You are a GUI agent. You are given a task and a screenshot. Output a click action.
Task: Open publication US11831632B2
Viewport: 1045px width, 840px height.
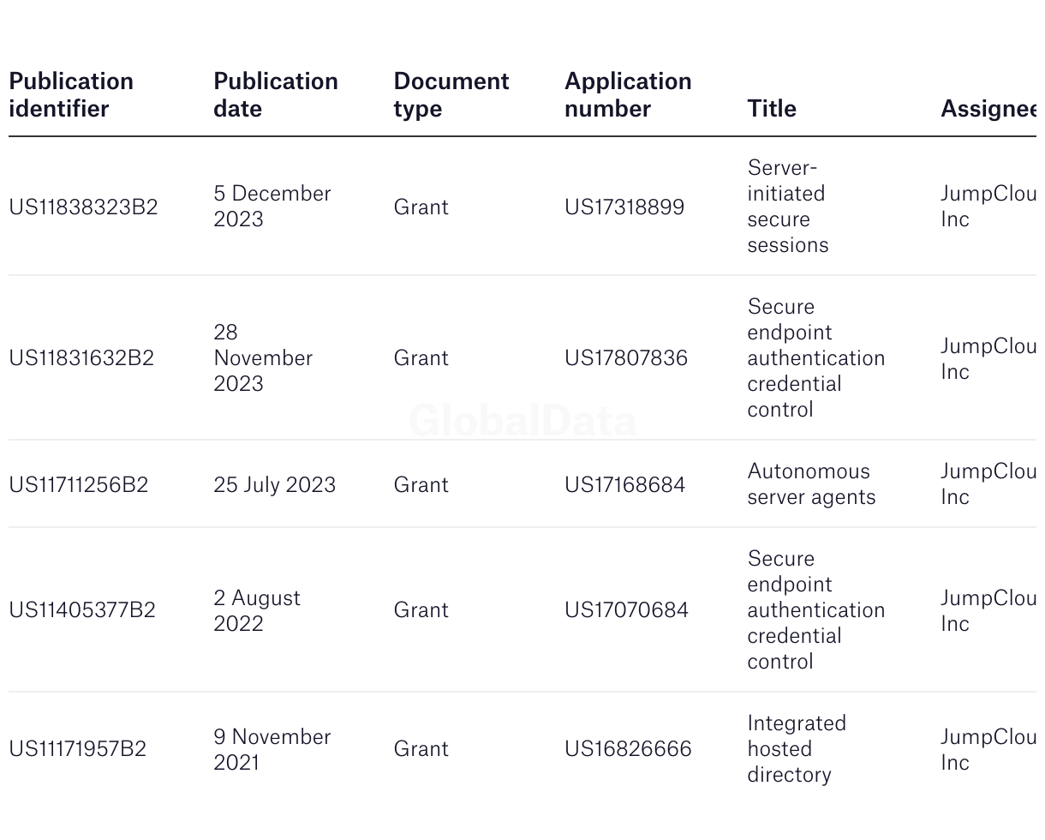tap(81, 358)
